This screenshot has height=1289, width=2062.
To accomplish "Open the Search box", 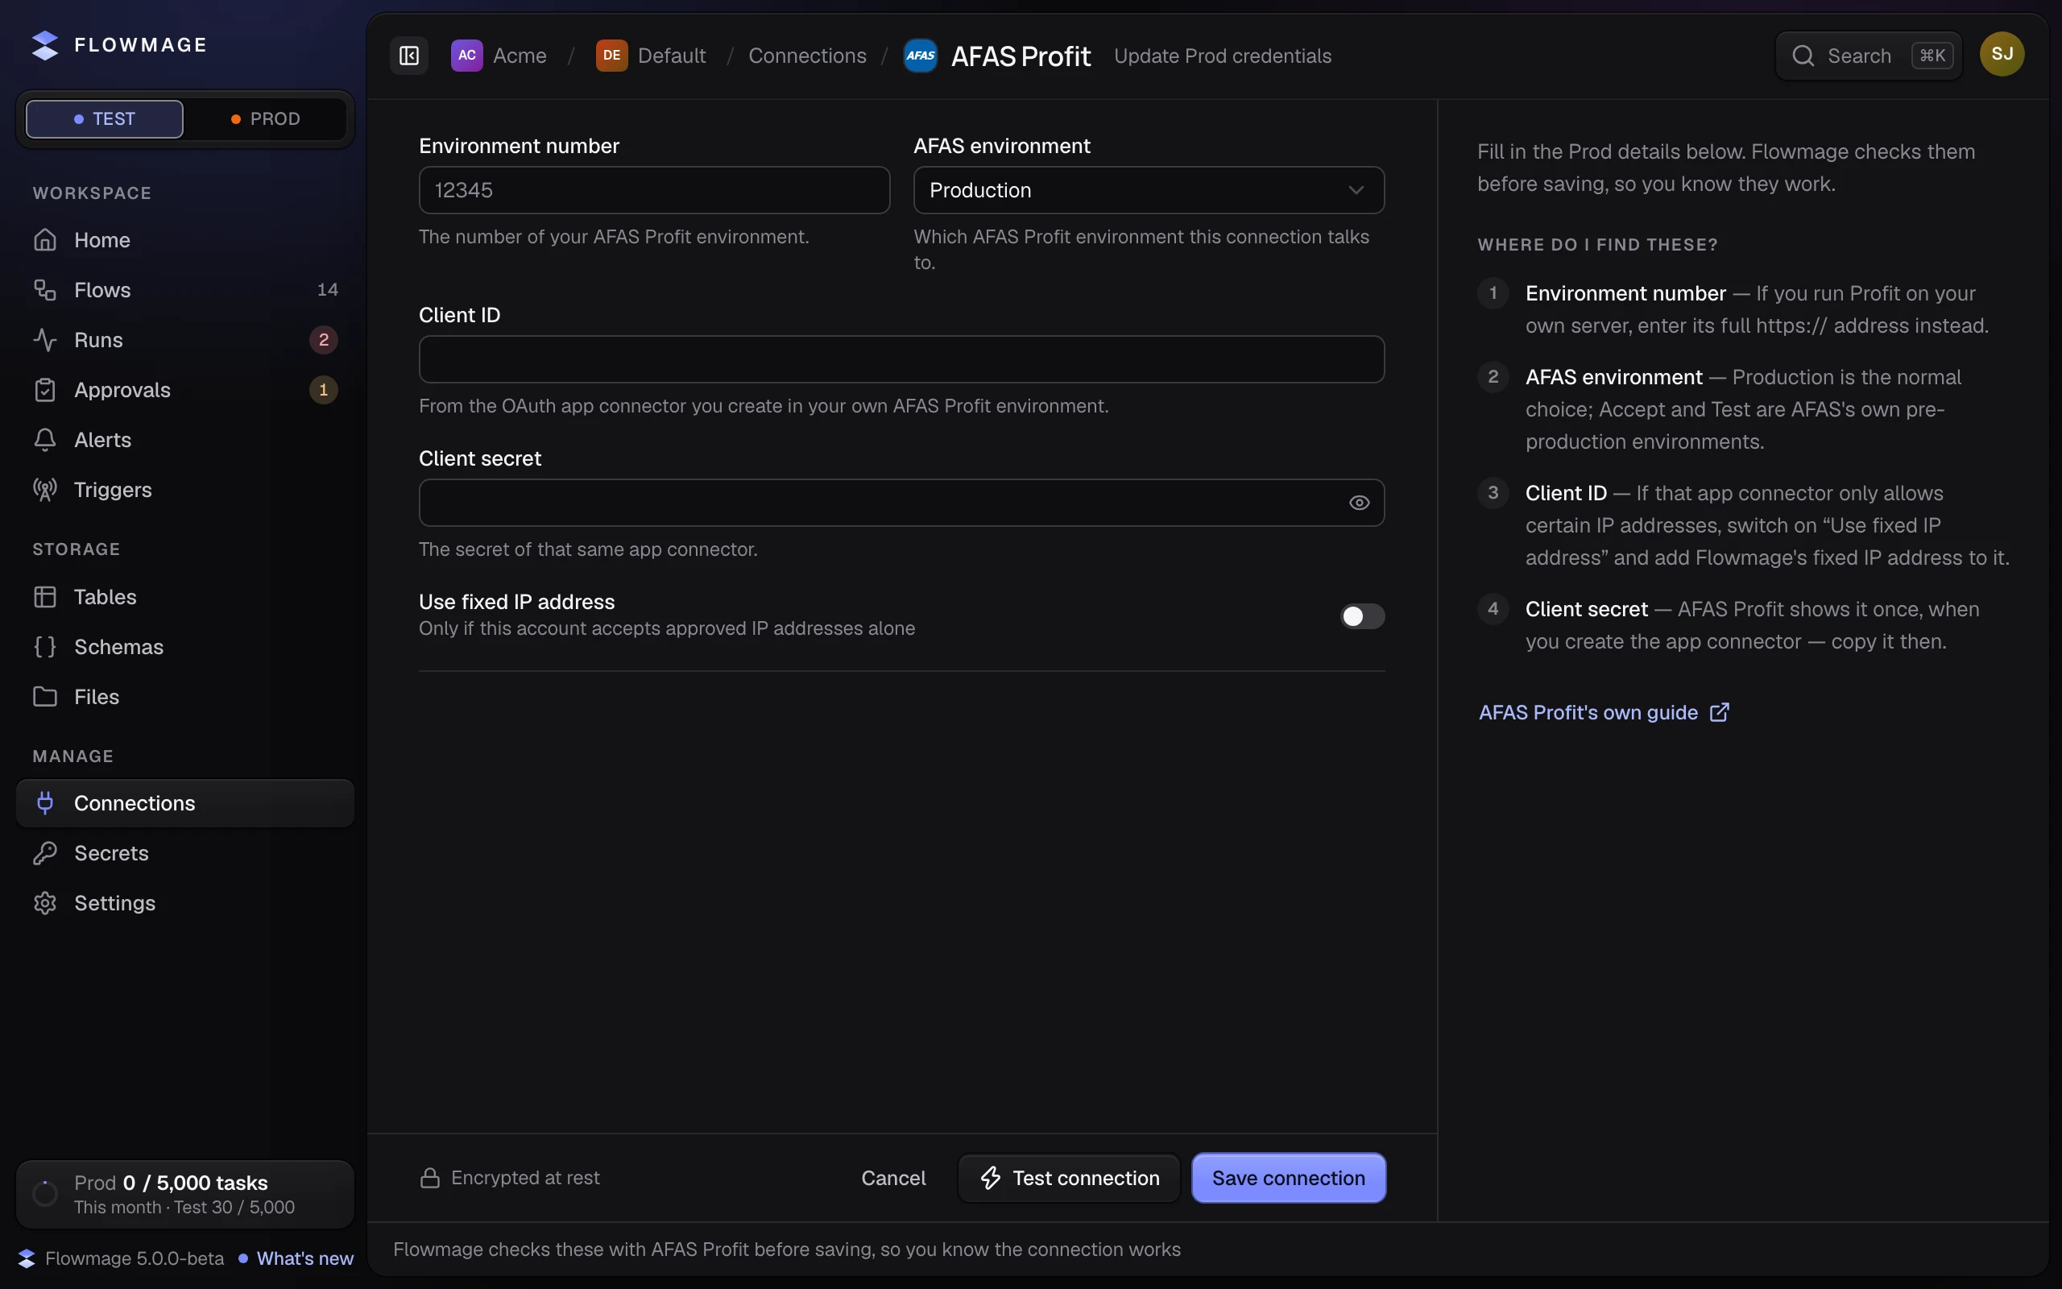I will pyautogui.click(x=1869, y=56).
